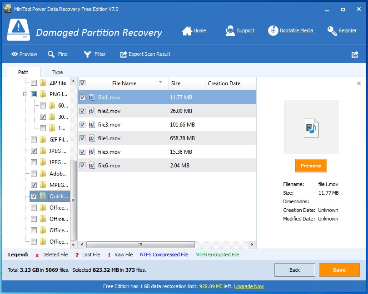Screen dimensions: 368x294
Task: Click the Preview eye icon in toolbar
Action: [x=15, y=54]
